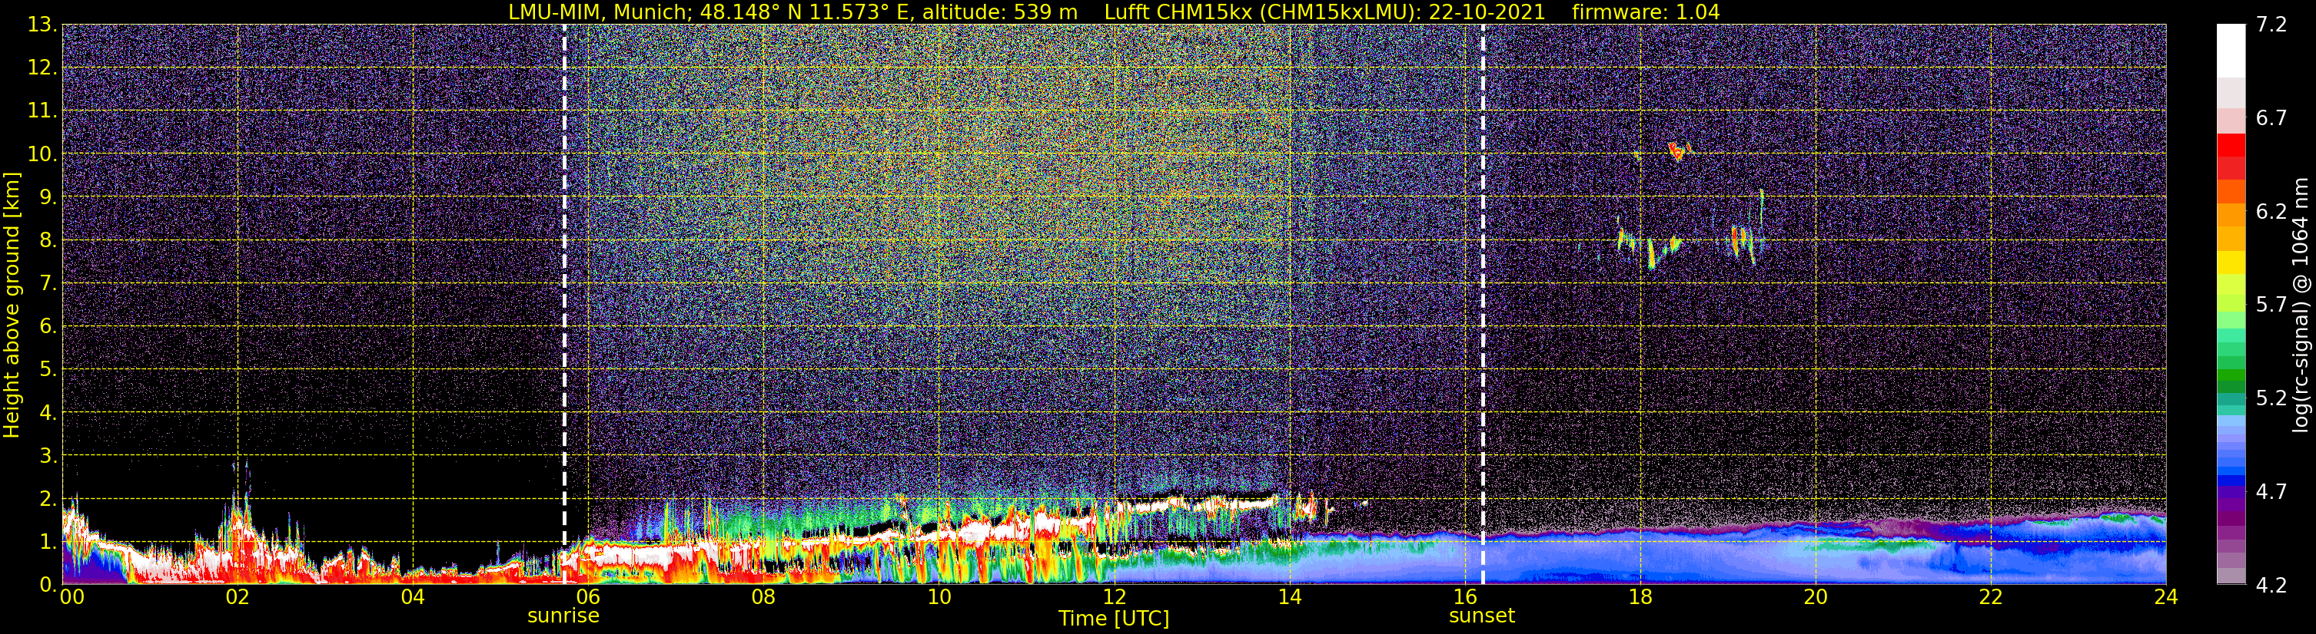2316x634 pixels.
Task: Click the colorbar value 7.2
Action: click(x=2271, y=25)
